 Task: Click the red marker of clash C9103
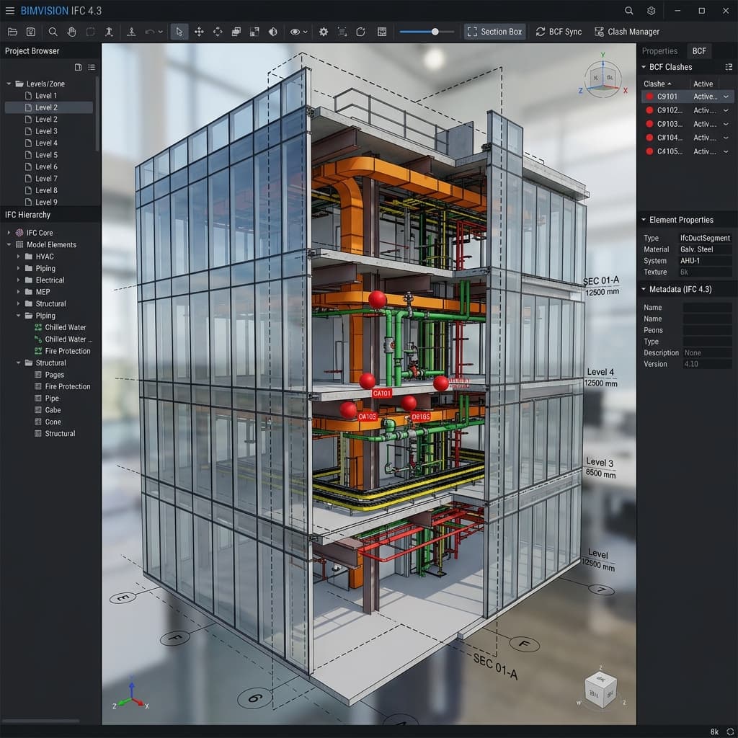point(649,124)
